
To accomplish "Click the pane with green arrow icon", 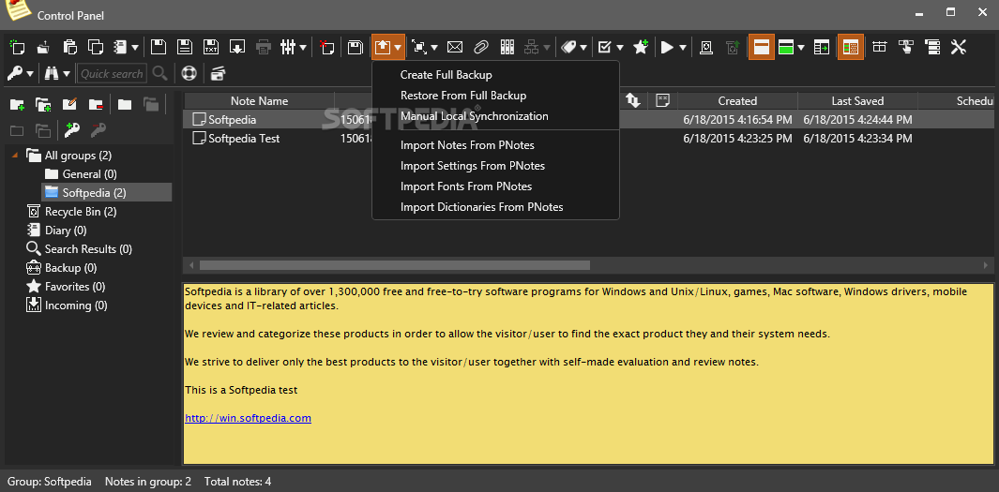I will [x=822, y=47].
